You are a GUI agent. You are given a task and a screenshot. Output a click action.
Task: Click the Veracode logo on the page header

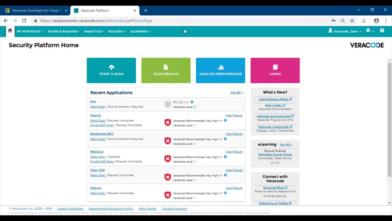[x=367, y=45]
